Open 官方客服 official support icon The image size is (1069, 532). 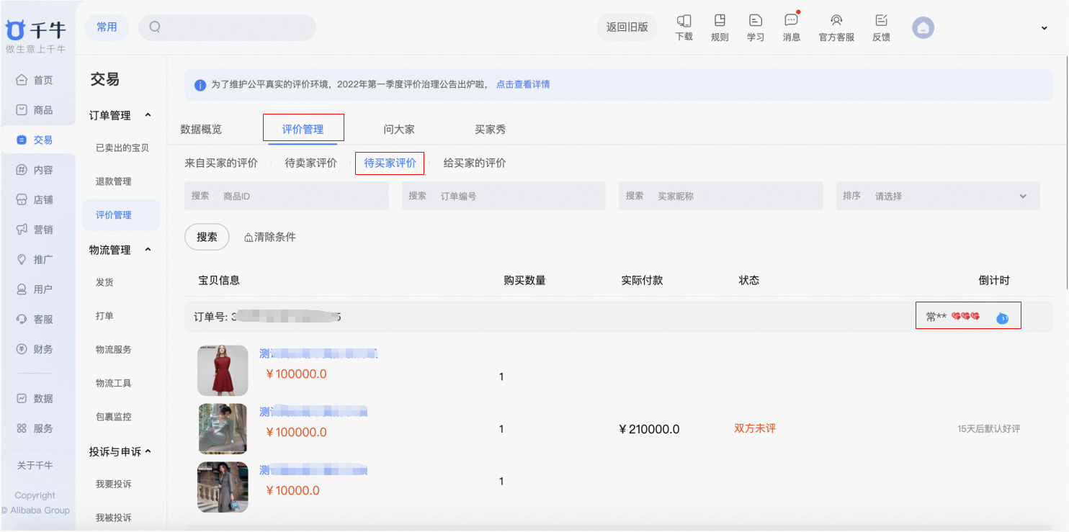(836, 27)
